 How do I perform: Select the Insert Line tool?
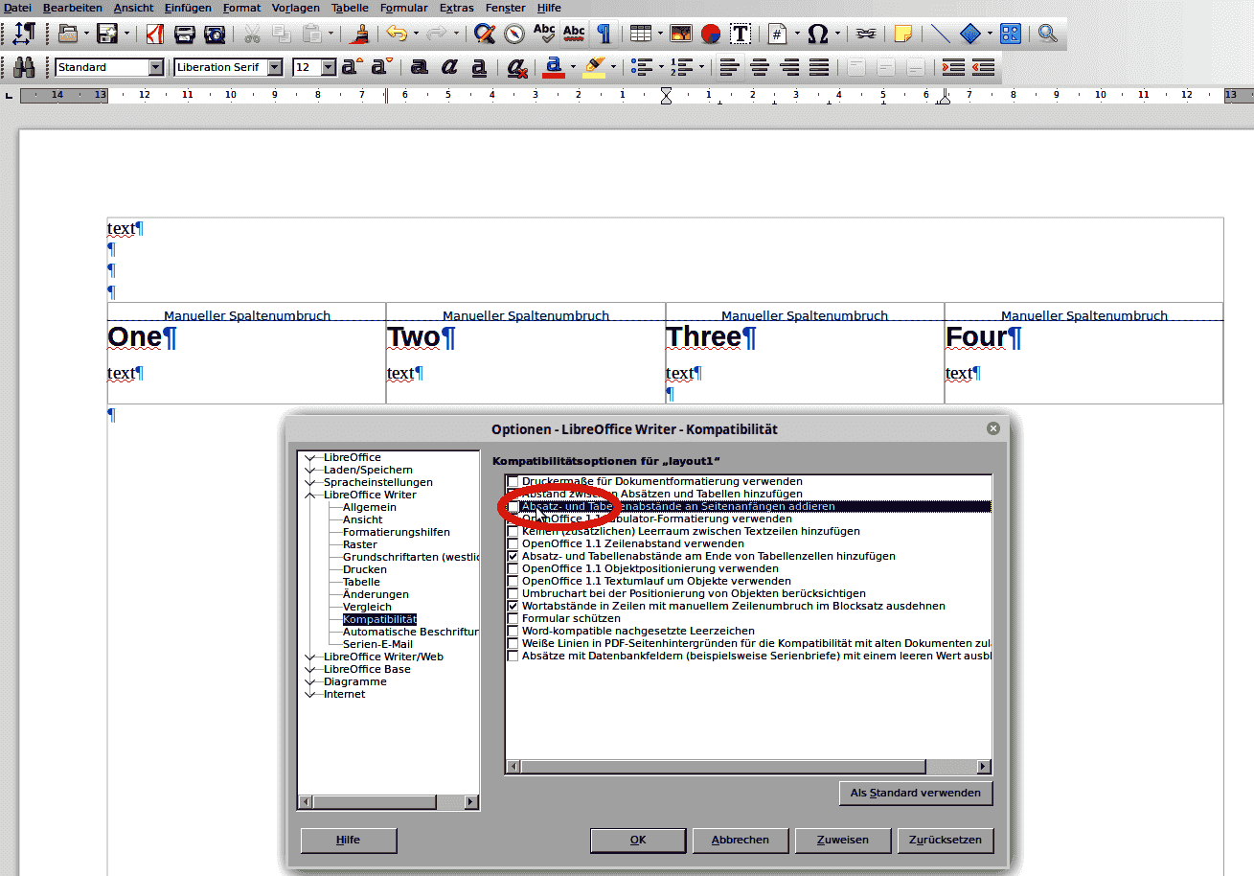click(x=942, y=34)
